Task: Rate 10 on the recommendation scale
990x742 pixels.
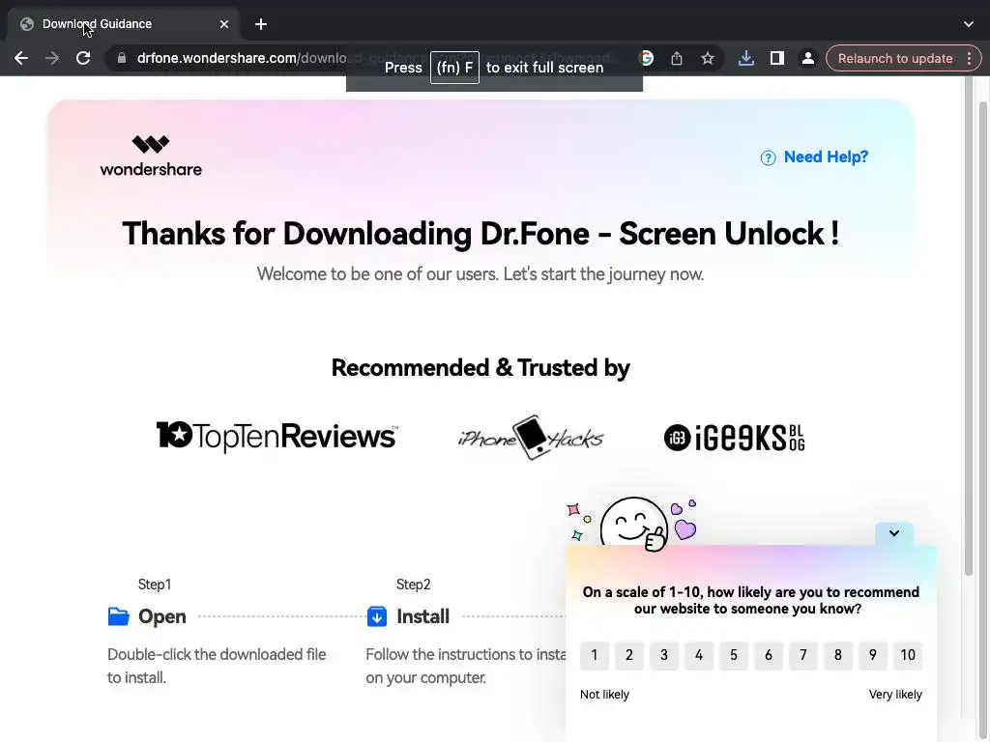Action: click(908, 655)
